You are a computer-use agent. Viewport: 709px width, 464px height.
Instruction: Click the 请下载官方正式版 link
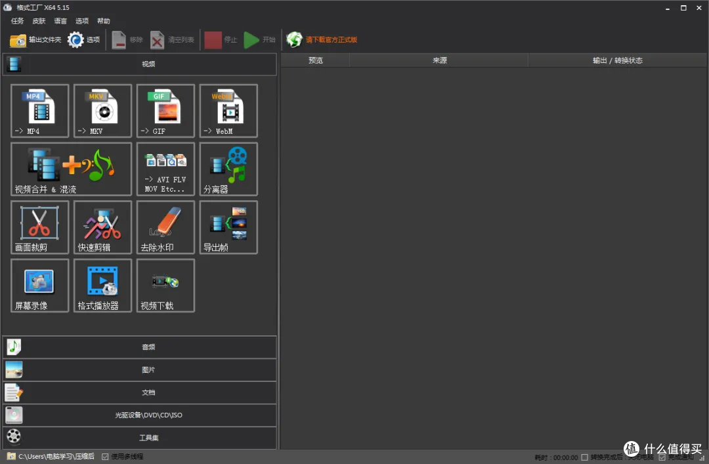click(332, 40)
